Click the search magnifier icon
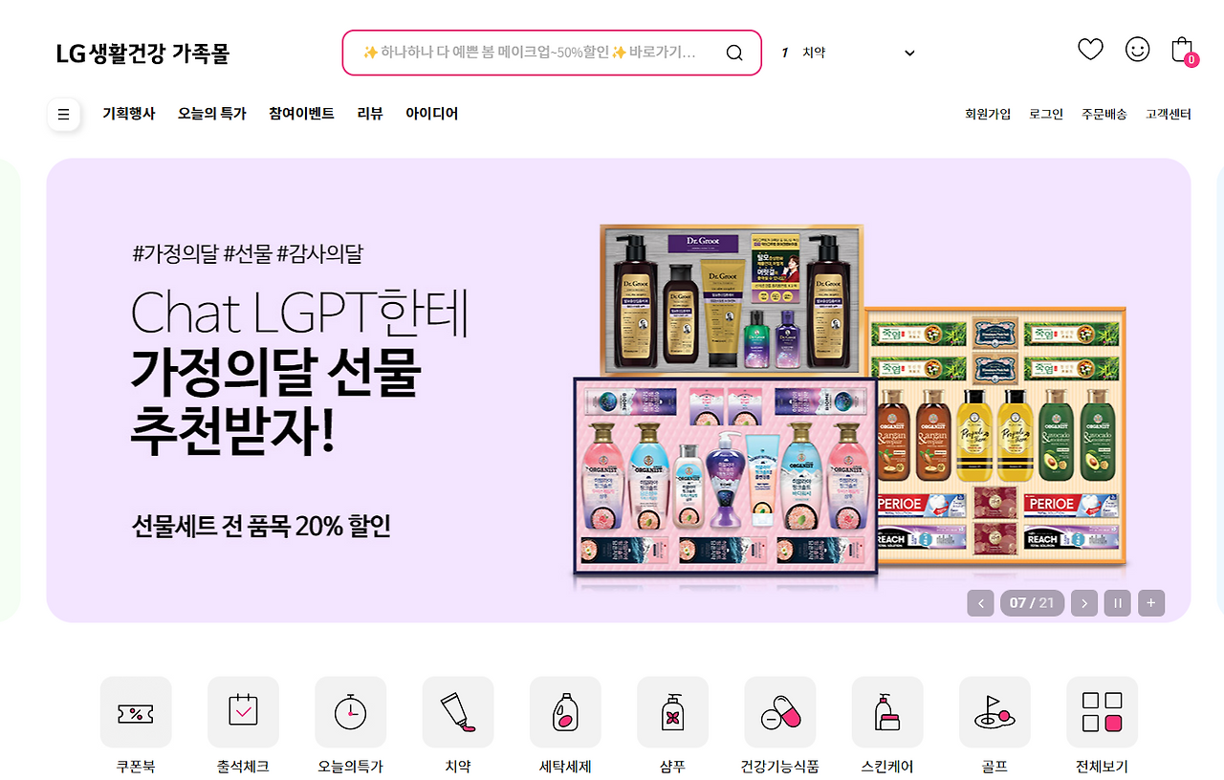The width and height of the screenshot is (1224, 780). point(734,53)
